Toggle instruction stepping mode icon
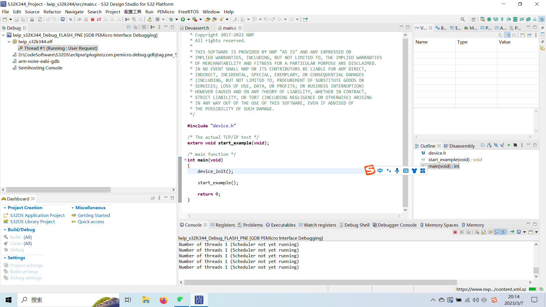The height and width of the screenshot is (307, 546). [127, 19]
